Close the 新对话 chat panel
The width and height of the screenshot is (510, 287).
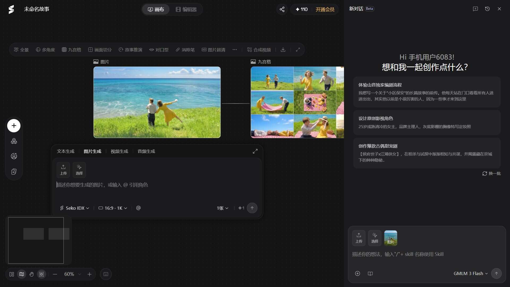[499, 9]
